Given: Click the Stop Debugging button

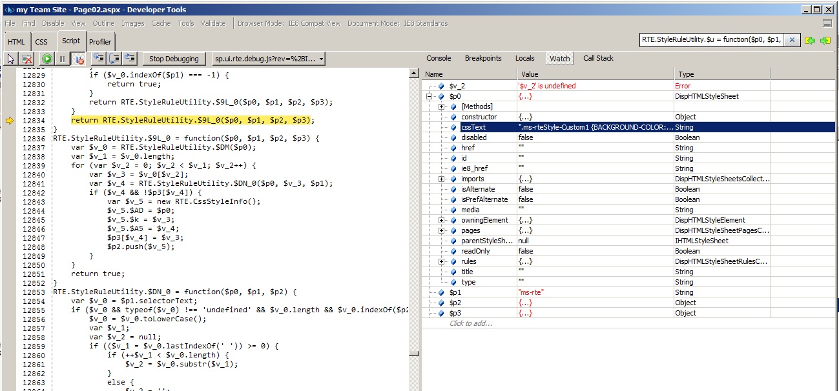Looking at the screenshot, I should coord(173,58).
